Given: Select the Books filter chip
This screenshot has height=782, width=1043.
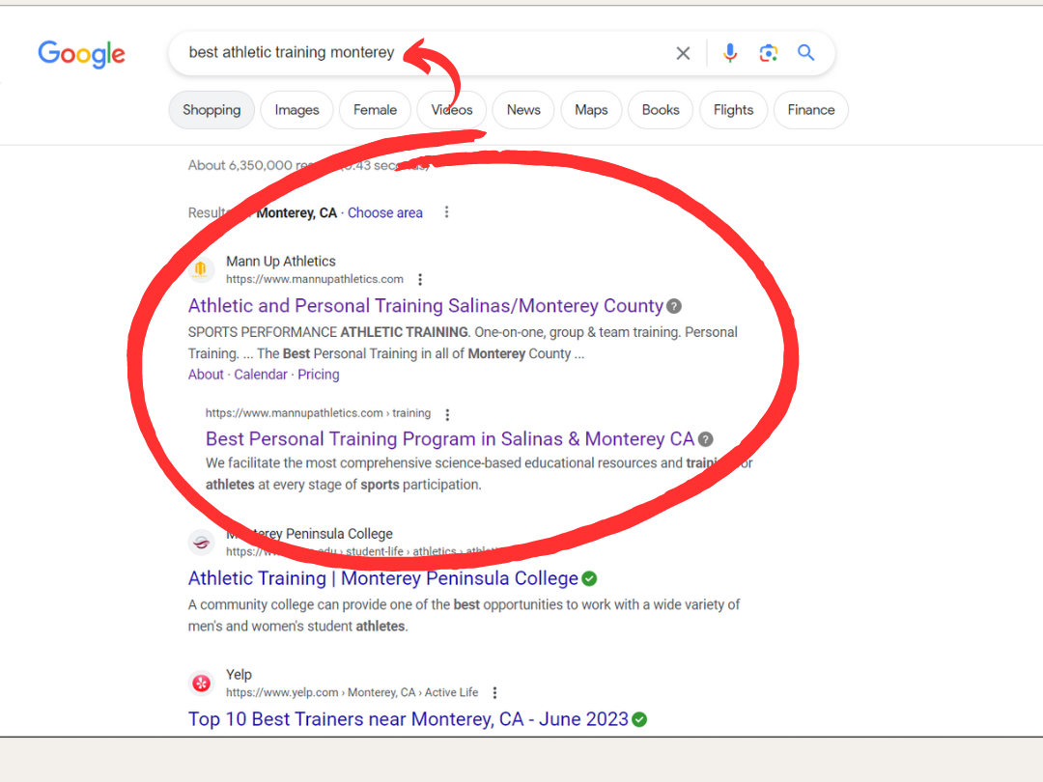Looking at the screenshot, I should [x=661, y=110].
